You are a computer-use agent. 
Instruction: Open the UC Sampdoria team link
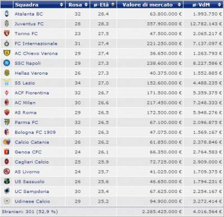[32, 191]
